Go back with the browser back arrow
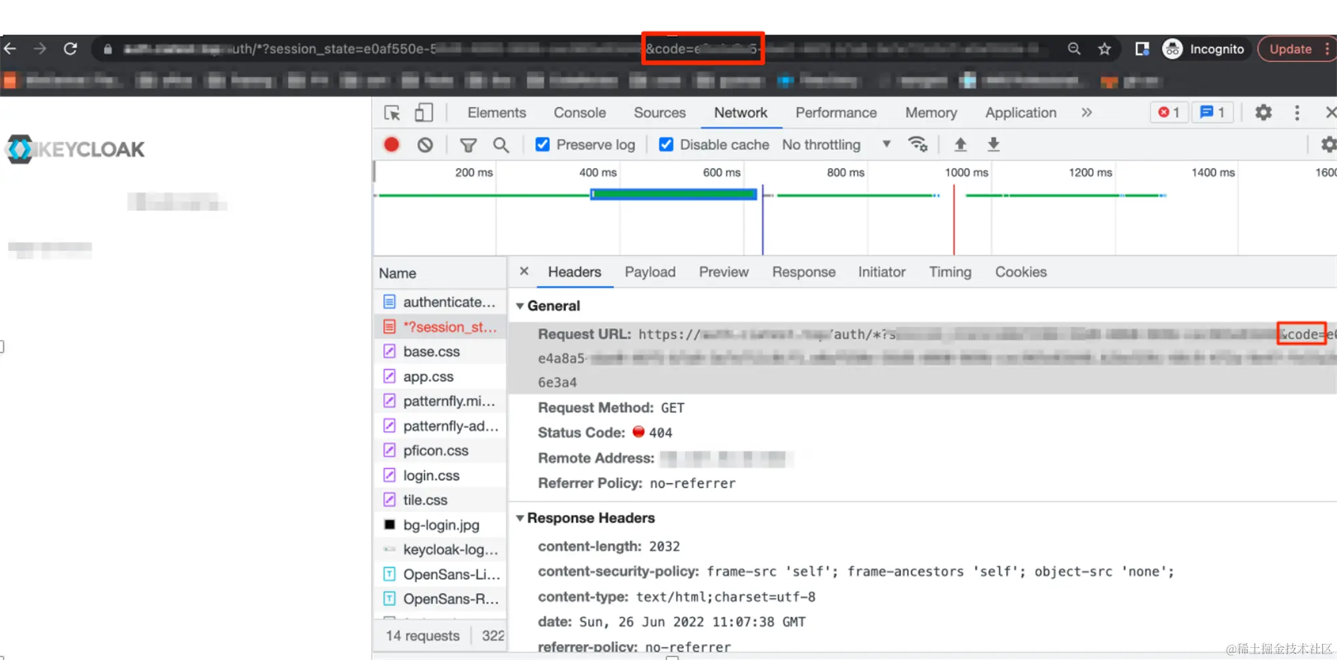The height and width of the screenshot is (660, 1337). [10, 49]
